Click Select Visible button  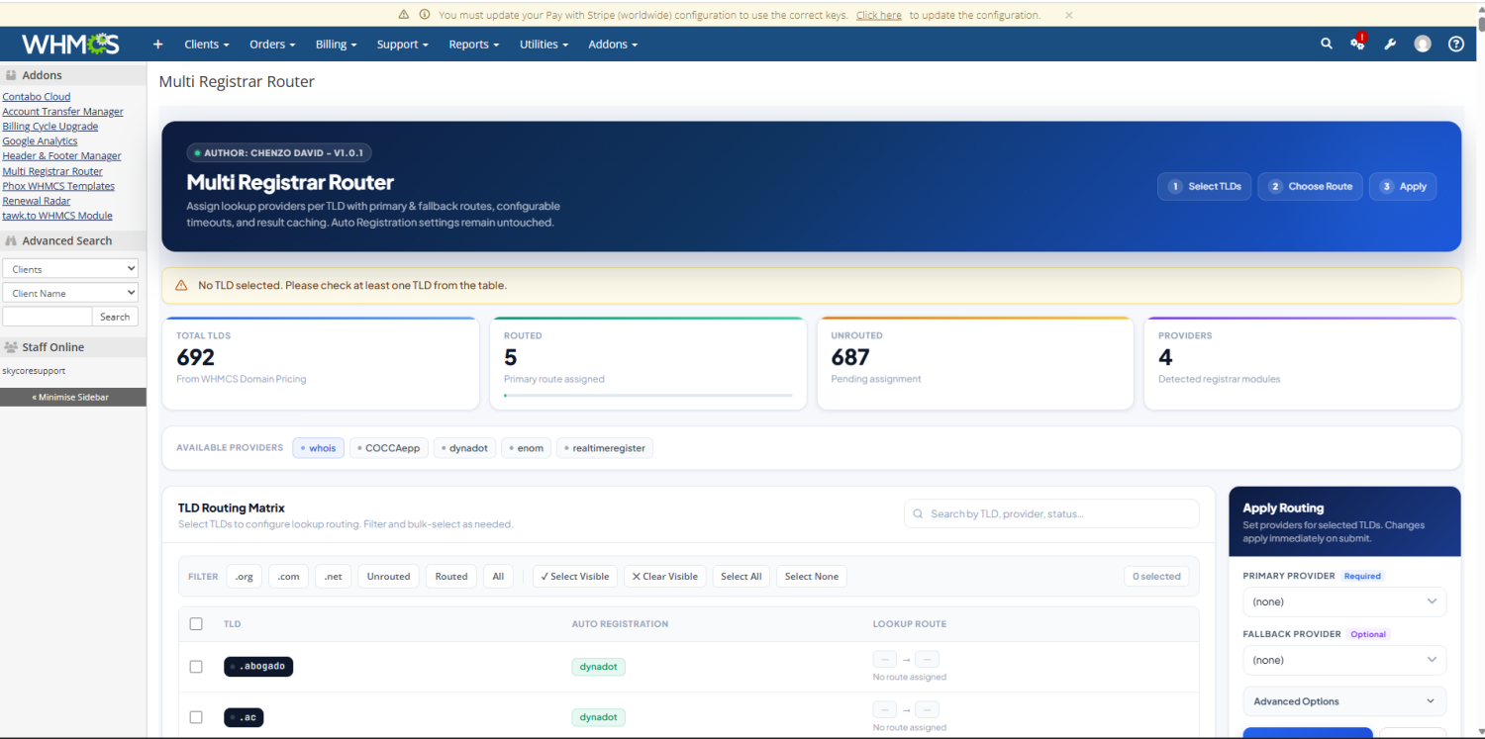pyautogui.click(x=575, y=577)
